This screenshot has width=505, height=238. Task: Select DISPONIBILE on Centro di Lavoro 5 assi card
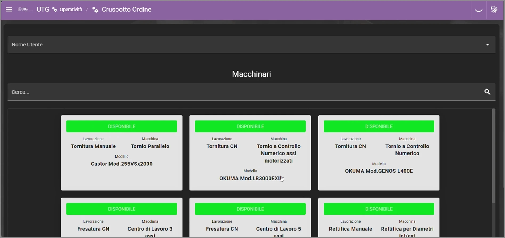click(250, 209)
